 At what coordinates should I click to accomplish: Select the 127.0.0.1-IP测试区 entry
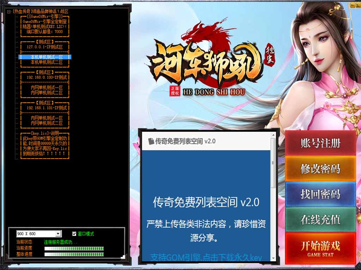[45, 47]
